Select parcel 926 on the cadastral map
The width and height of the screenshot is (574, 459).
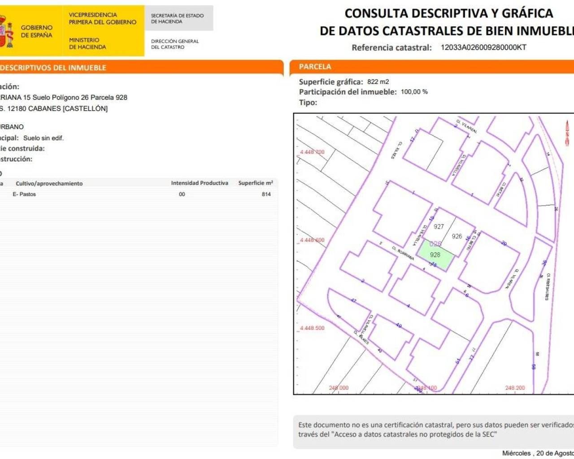pos(457,236)
